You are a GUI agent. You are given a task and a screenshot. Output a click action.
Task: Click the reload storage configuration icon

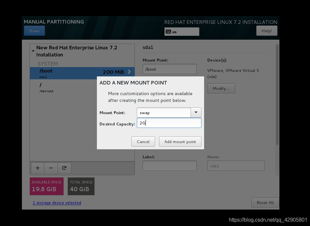(x=64, y=168)
